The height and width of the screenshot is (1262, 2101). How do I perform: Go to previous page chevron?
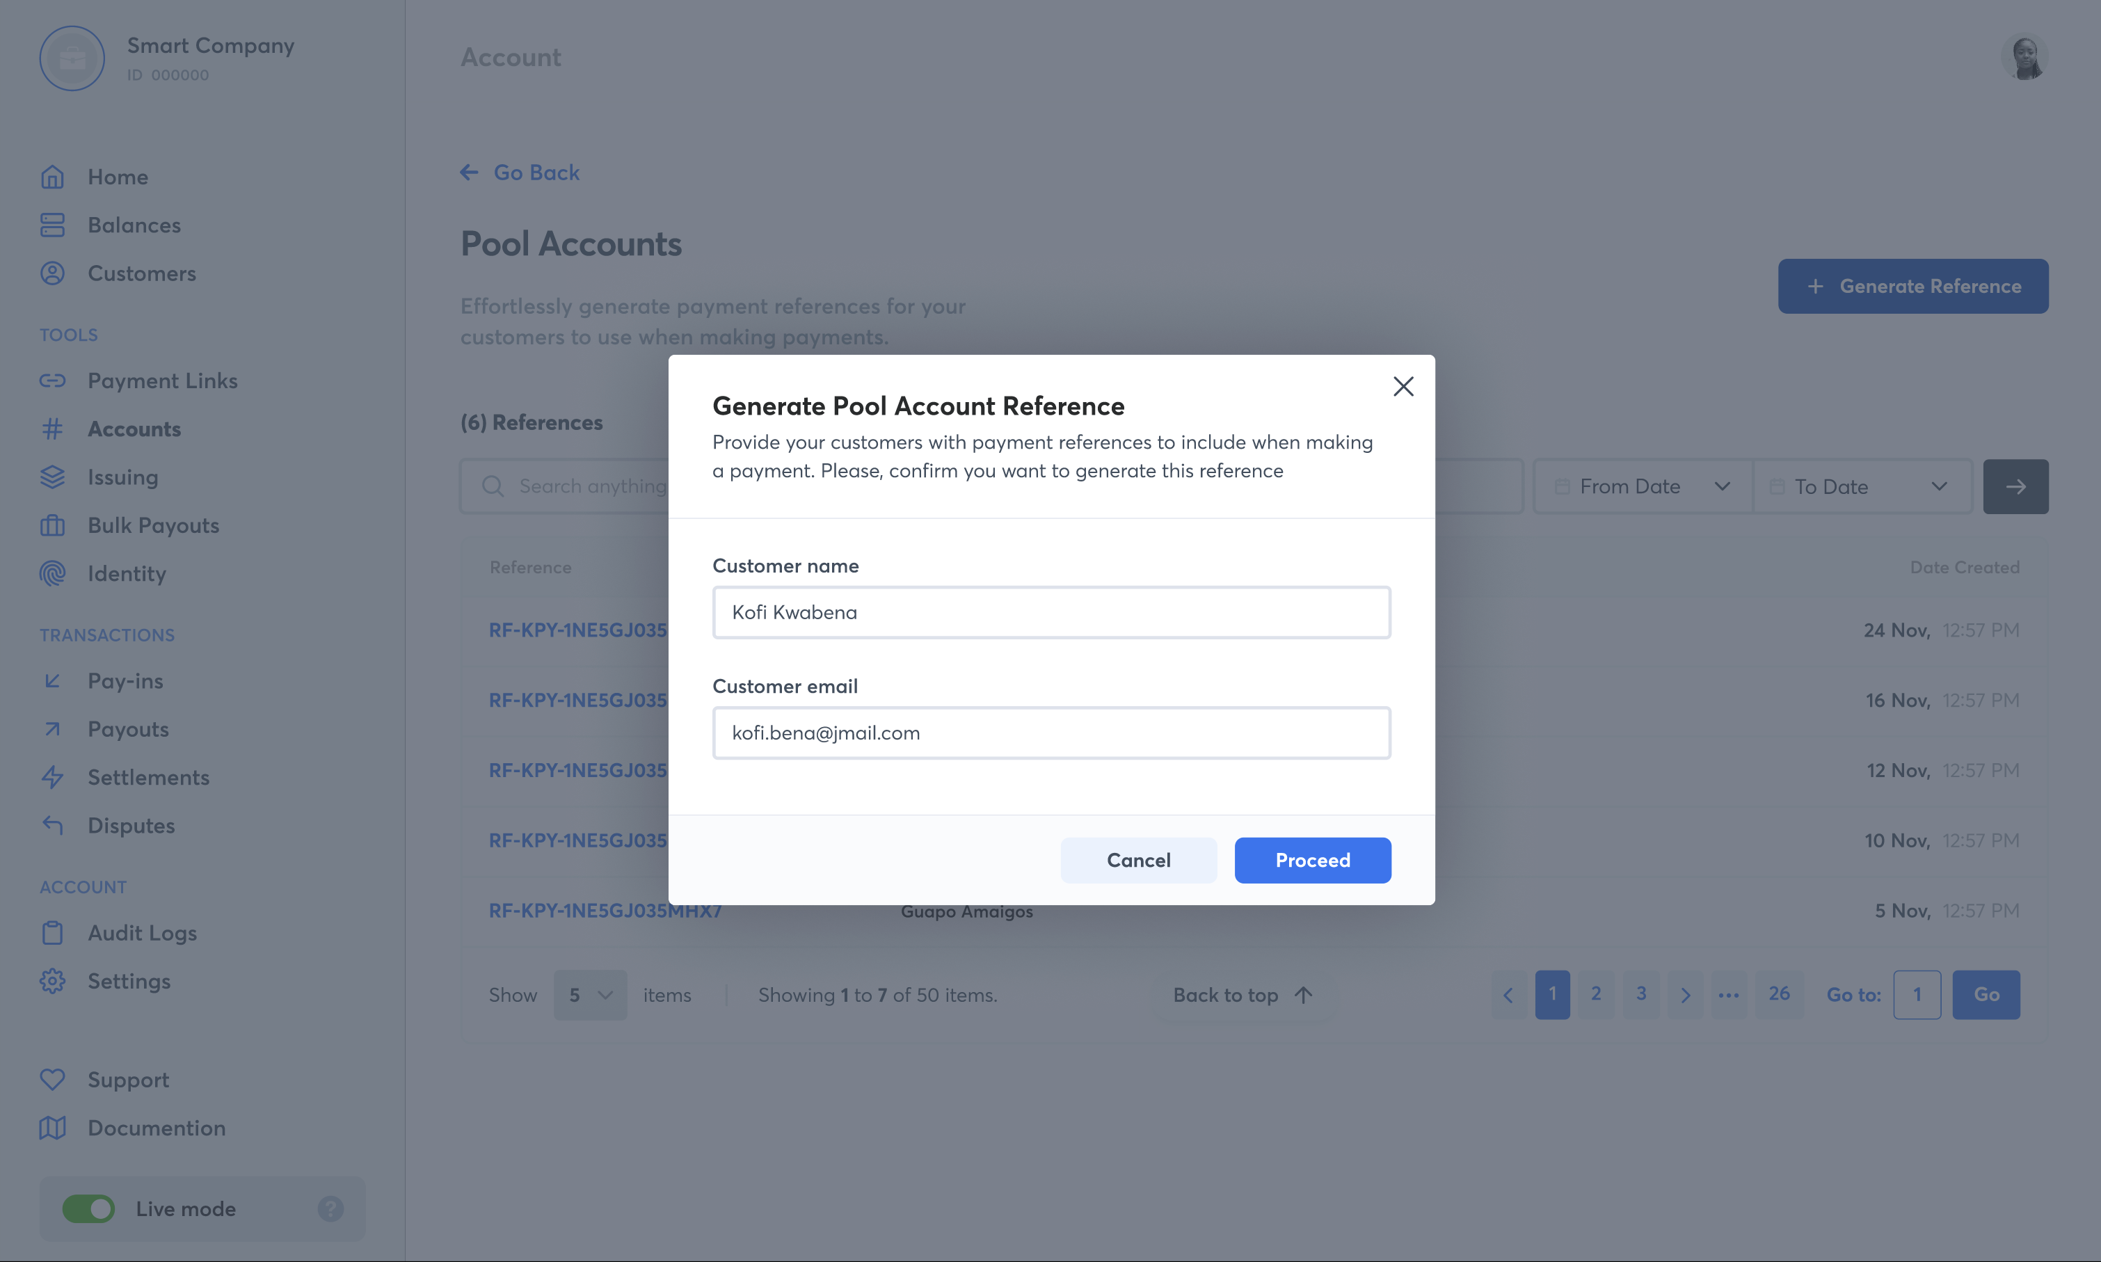1508,995
